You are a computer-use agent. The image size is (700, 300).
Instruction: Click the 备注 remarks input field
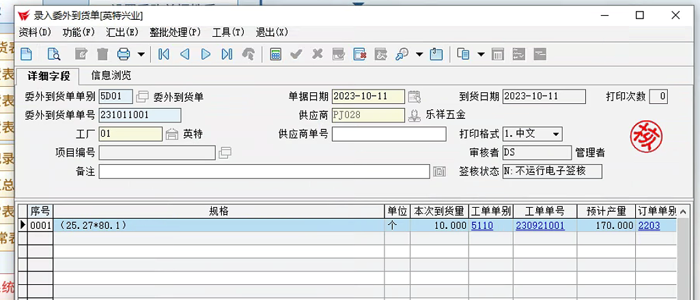click(x=264, y=172)
